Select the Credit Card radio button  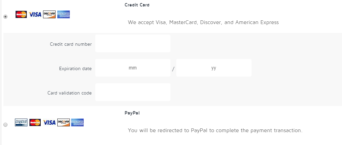pyautogui.click(x=5, y=17)
